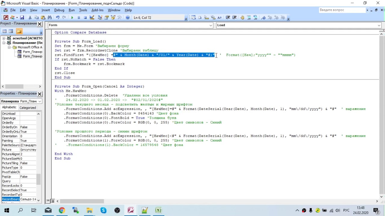Expand acwztool project tree node
Viewport: 385px width, 216px height.
pyautogui.click(x=4, y=38)
